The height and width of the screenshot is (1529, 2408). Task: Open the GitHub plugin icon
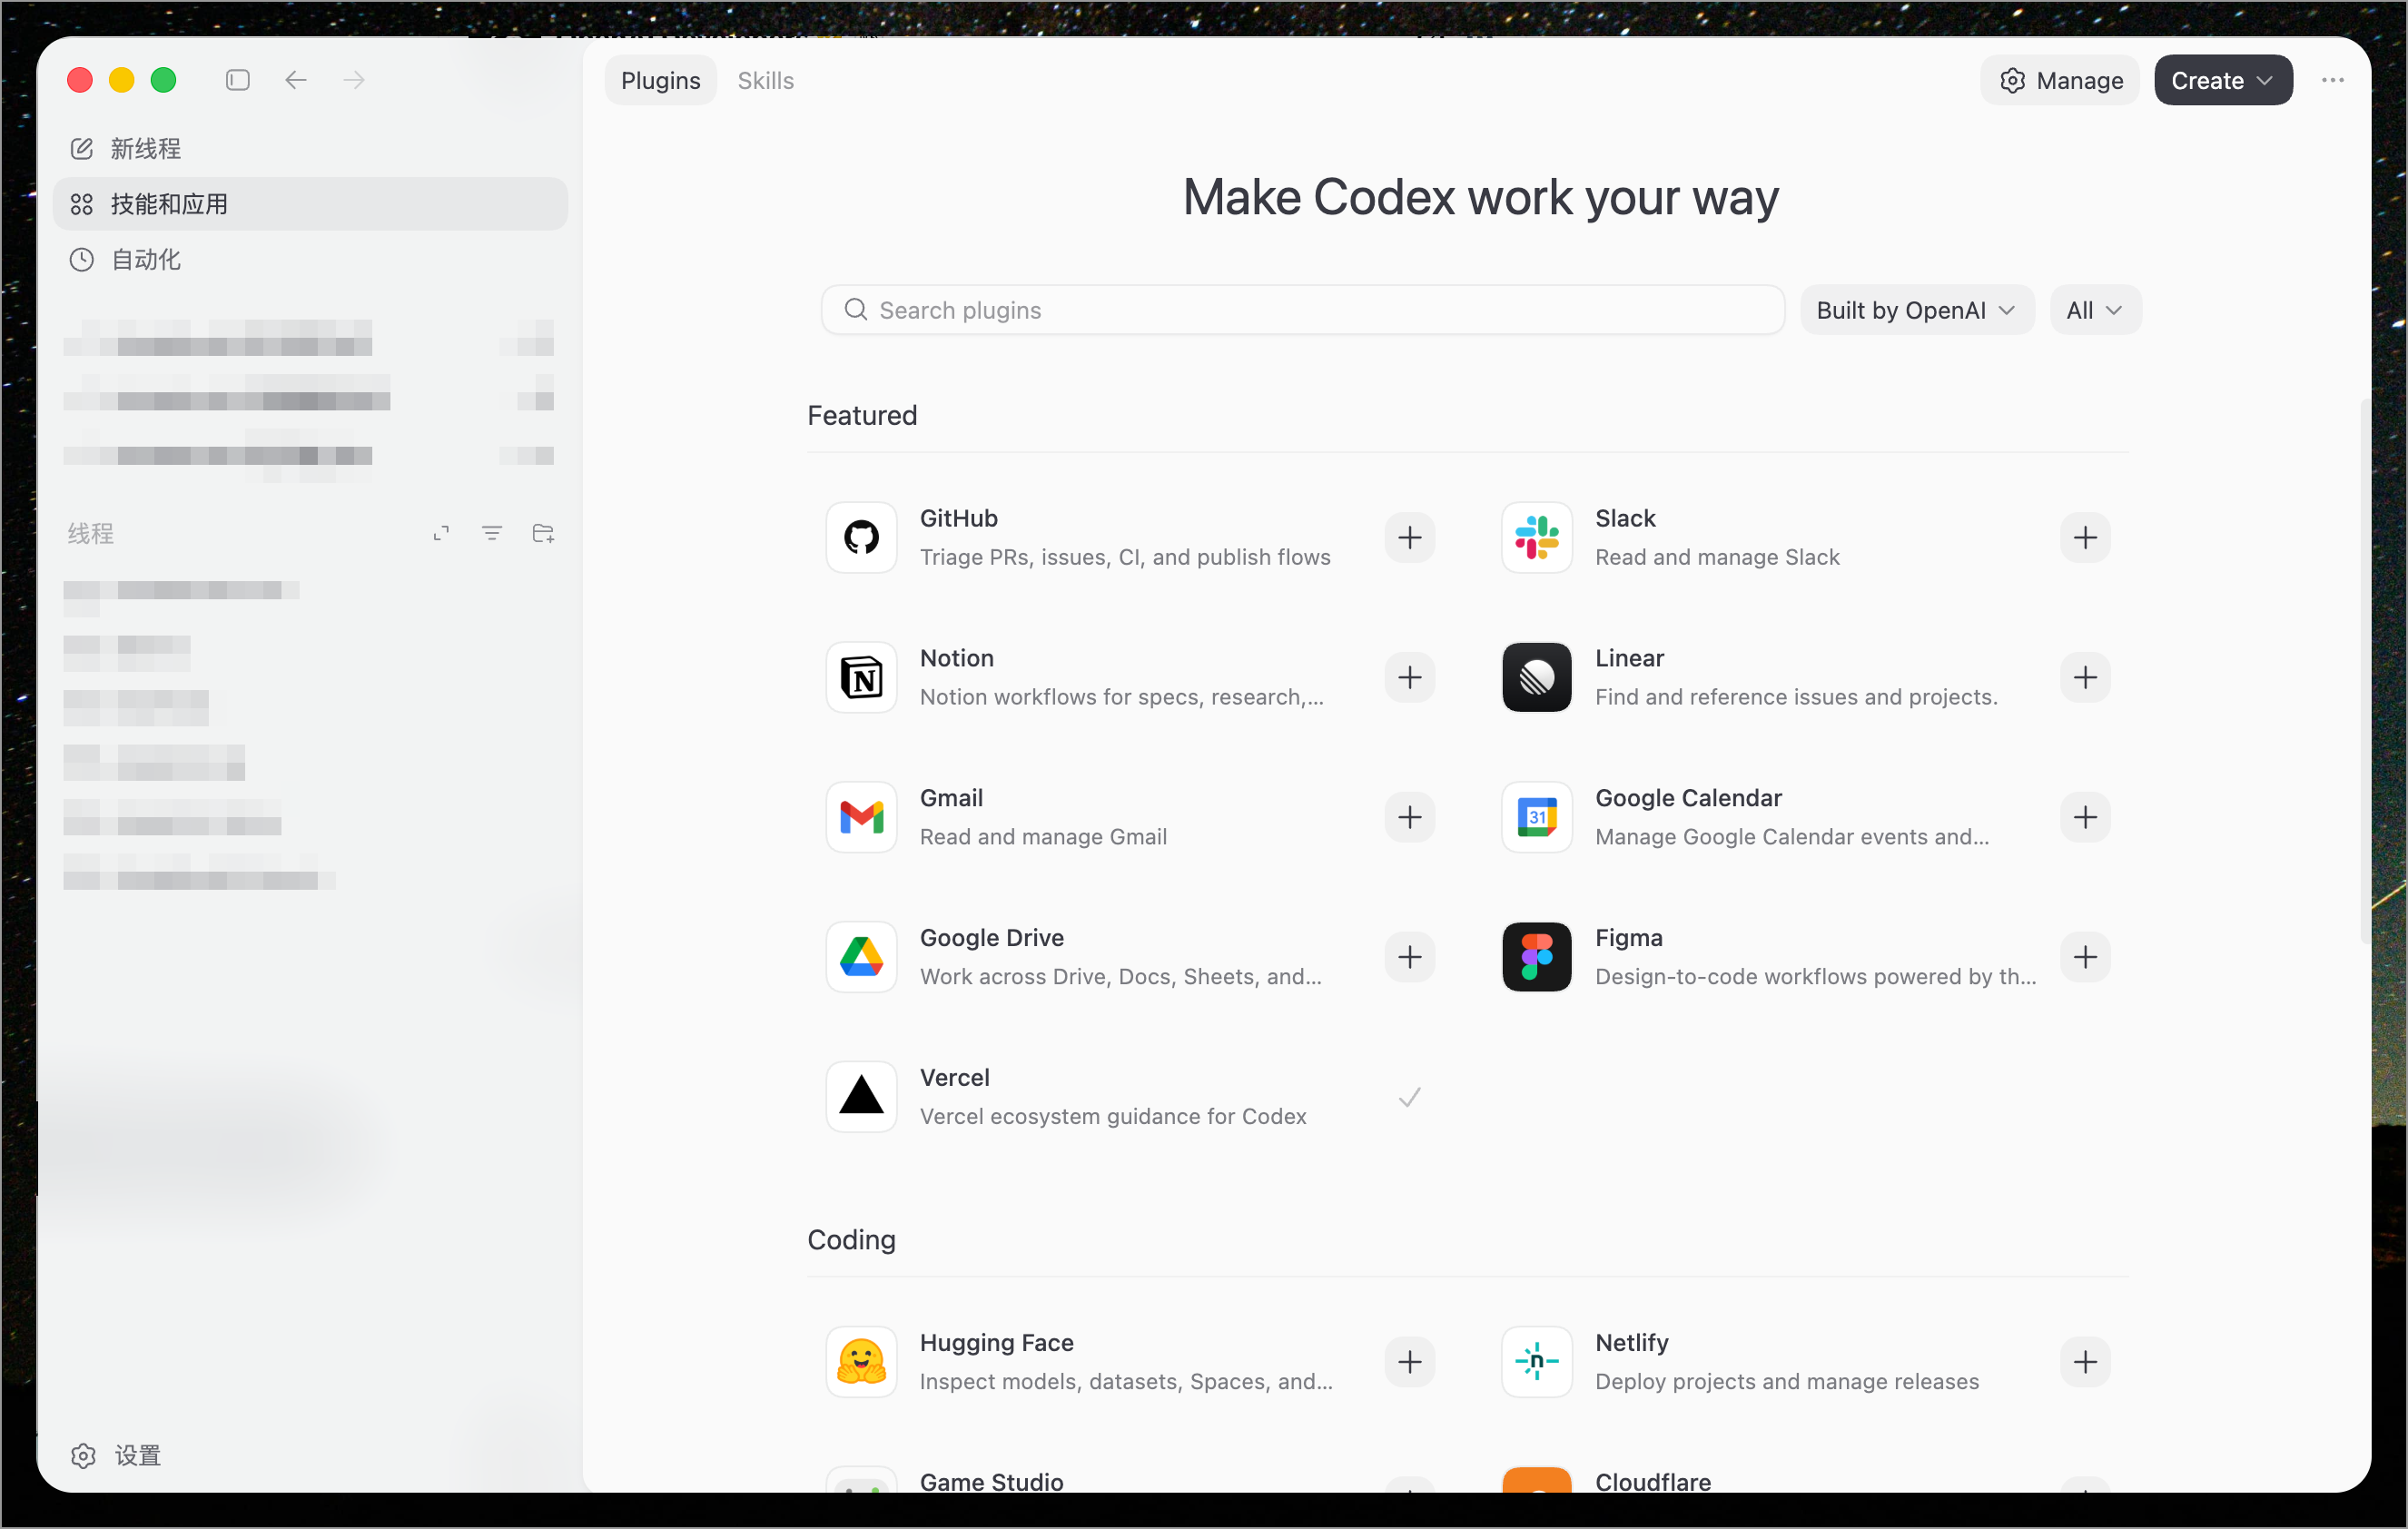(x=861, y=537)
